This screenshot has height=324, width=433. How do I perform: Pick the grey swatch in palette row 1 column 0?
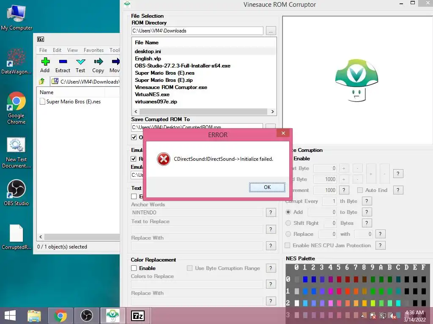coord(296,291)
